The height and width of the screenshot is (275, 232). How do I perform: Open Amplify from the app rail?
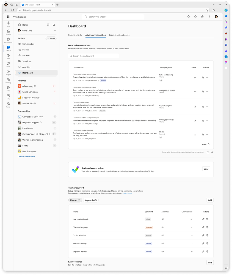click(x=8, y=32)
